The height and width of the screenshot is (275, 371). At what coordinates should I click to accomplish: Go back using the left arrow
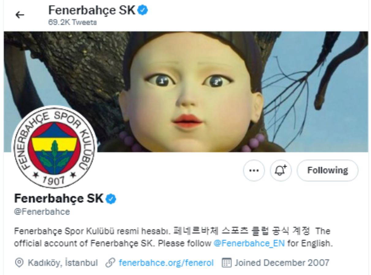(x=20, y=15)
